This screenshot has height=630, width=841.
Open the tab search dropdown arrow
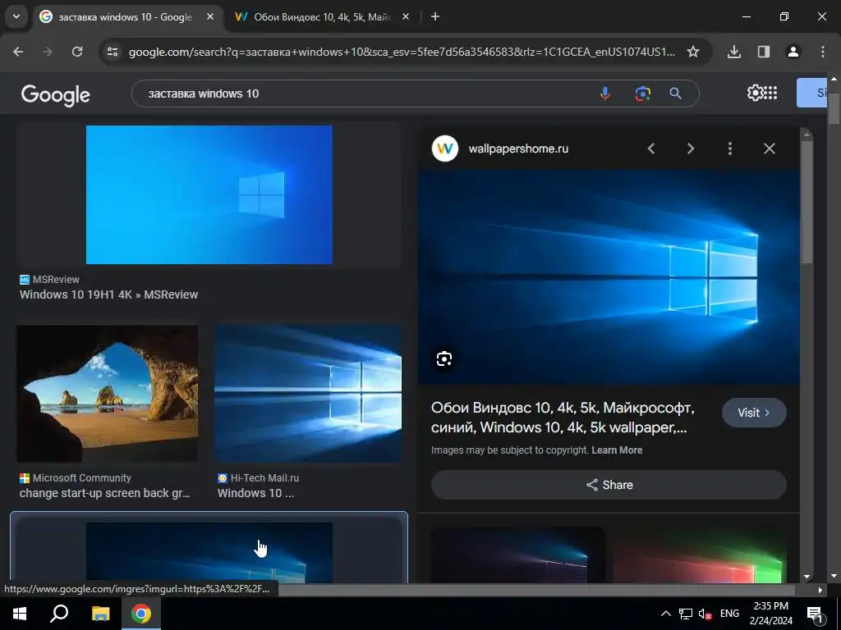(16, 16)
